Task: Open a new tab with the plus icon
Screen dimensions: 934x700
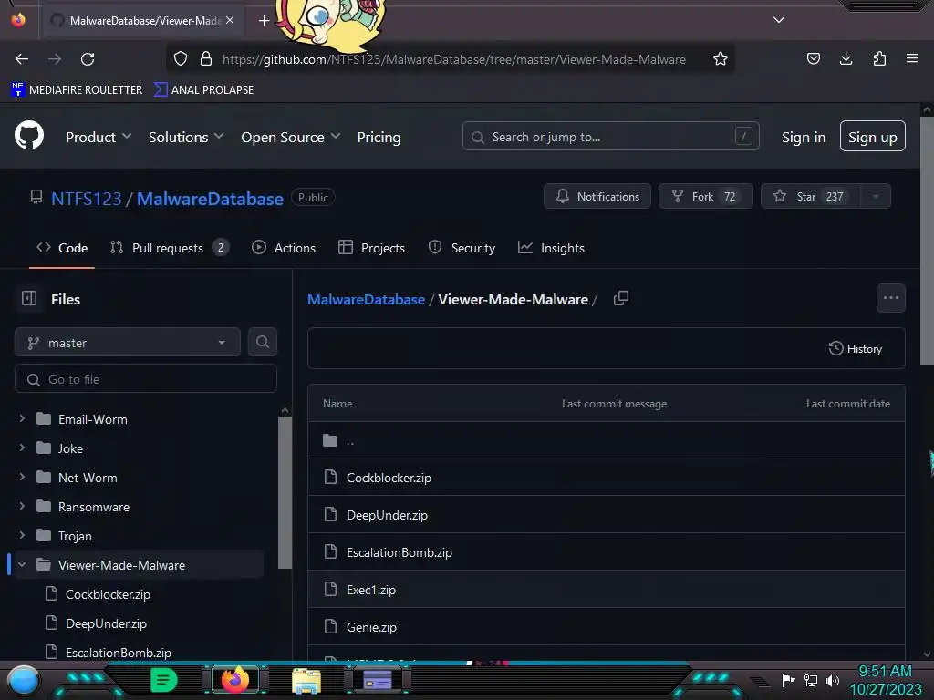Action: [264, 21]
